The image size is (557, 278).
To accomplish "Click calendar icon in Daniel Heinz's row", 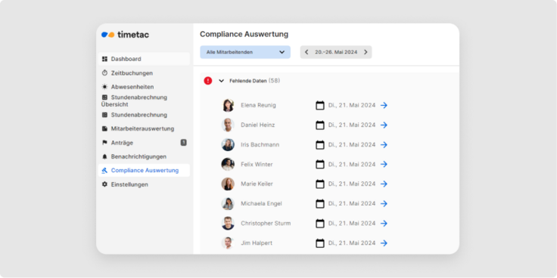I will (x=320, y=125).
